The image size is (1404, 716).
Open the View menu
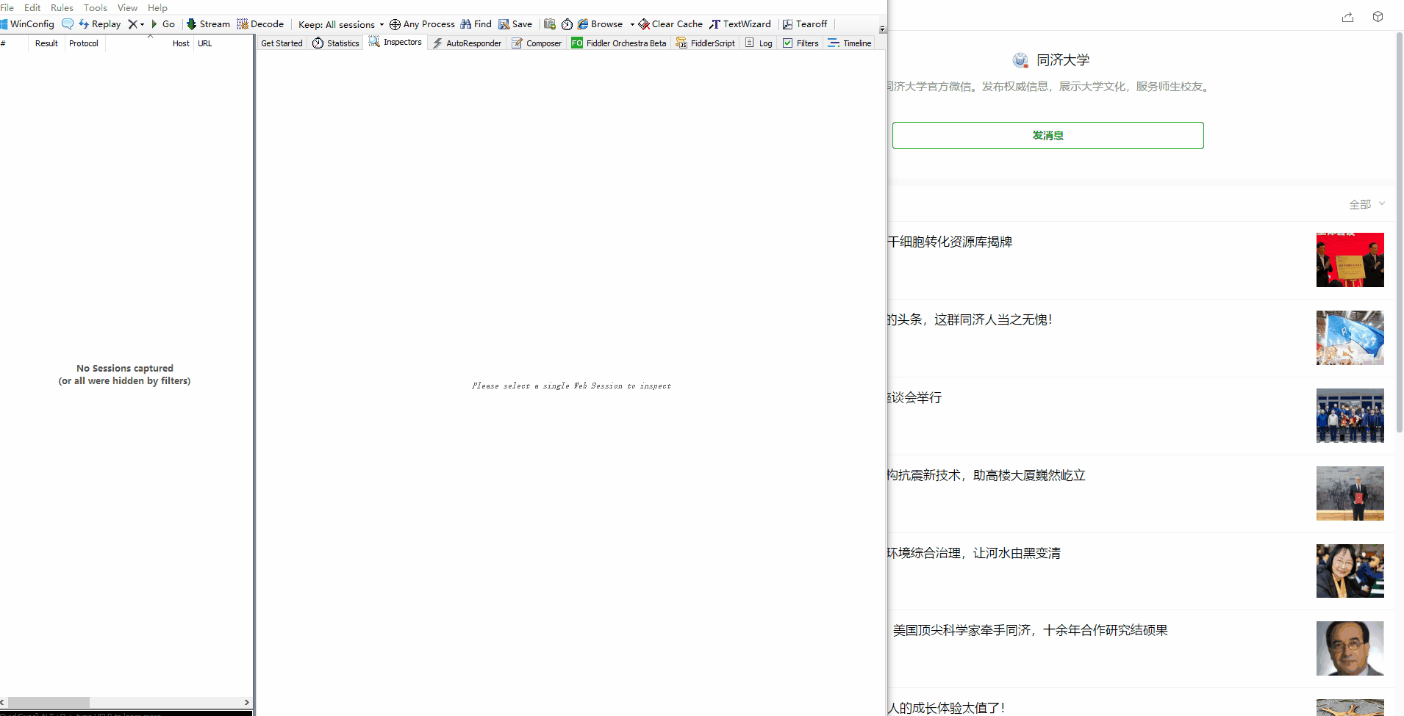[127, 7]
